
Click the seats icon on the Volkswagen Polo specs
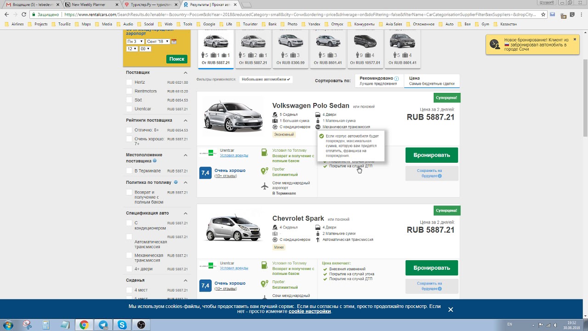click(x=275, y=114)
